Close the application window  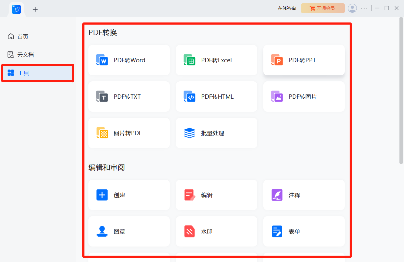click(396, 8)
